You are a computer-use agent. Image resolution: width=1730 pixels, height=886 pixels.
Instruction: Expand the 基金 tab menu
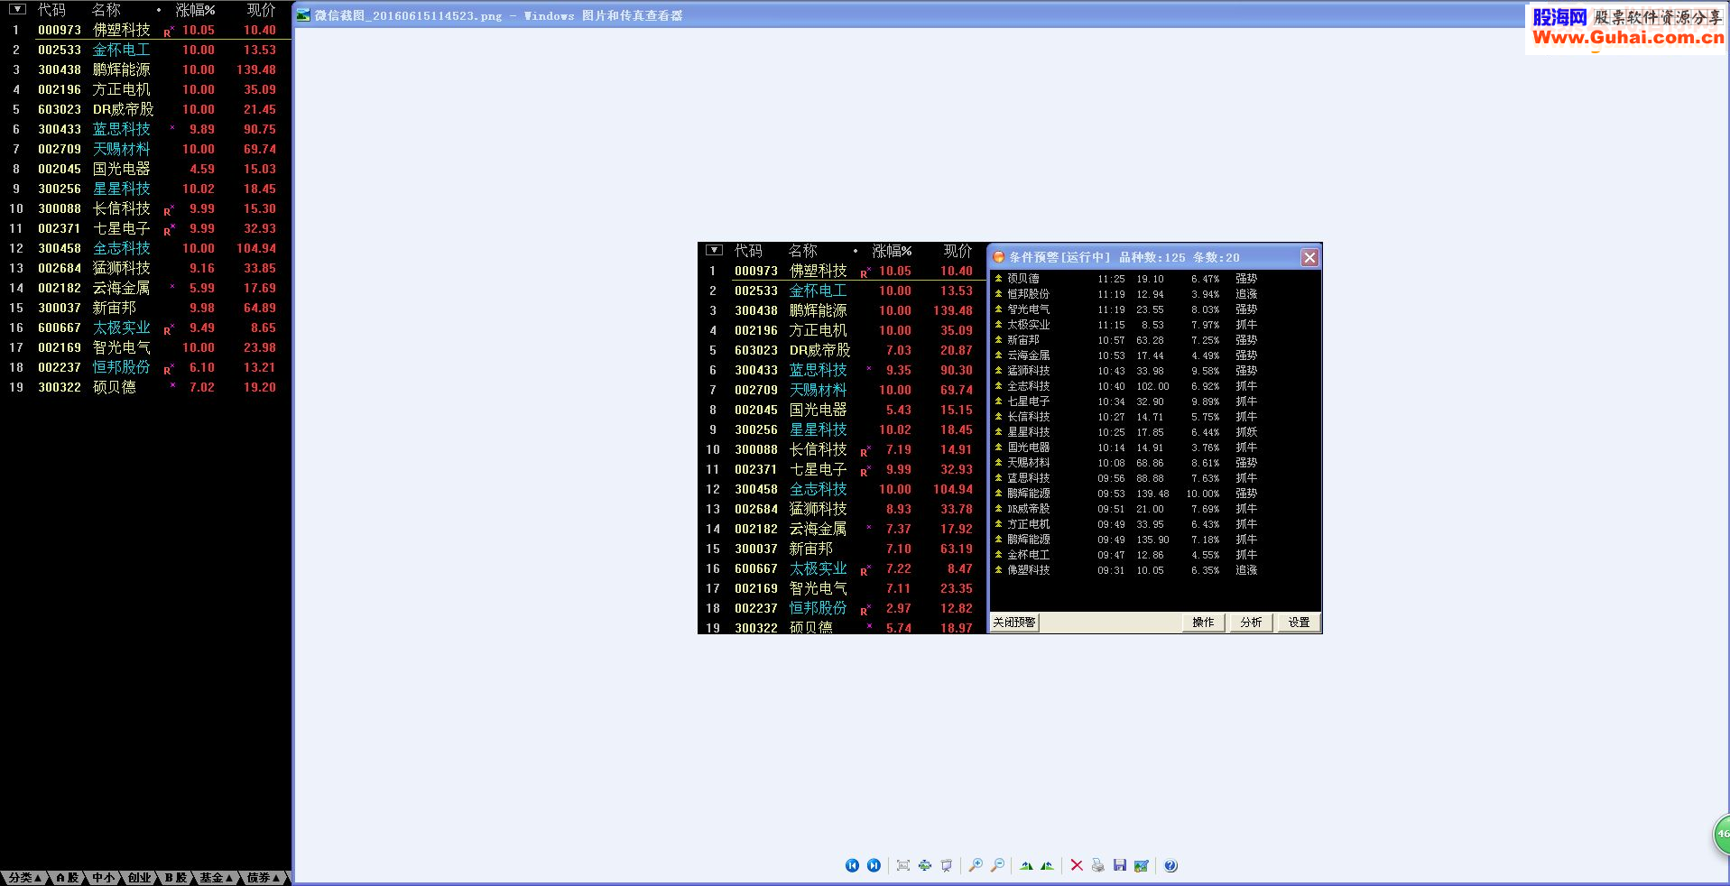pos(217,877)
